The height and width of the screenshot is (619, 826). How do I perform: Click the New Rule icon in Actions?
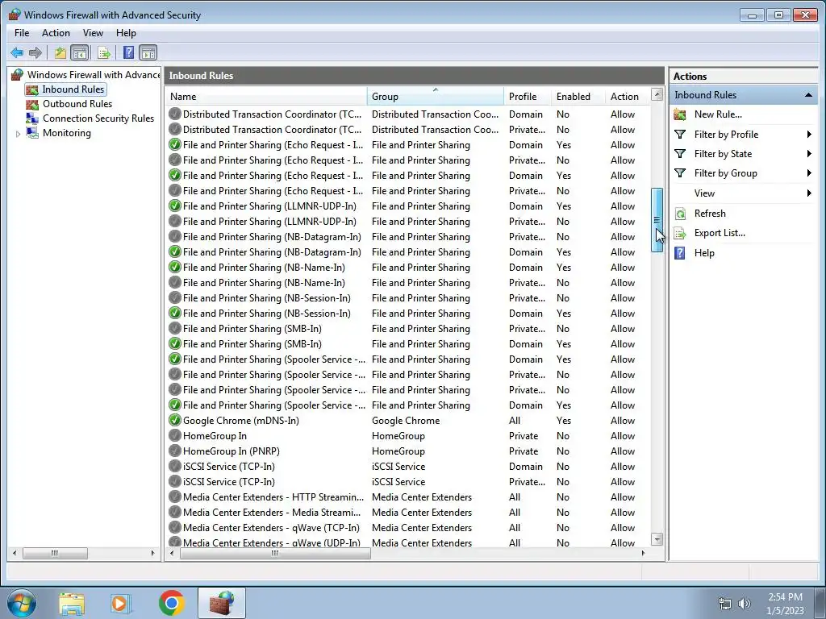[x=680, y=114]
